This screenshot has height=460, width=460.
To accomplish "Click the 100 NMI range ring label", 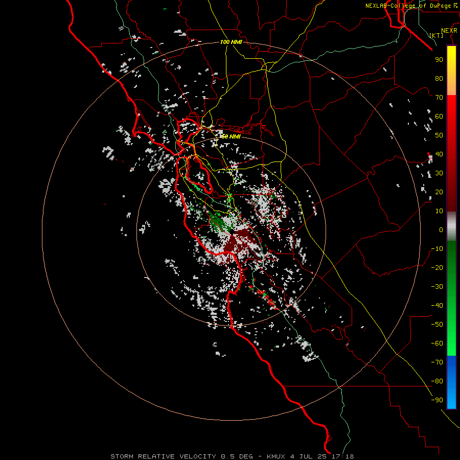I will point(231,42).
